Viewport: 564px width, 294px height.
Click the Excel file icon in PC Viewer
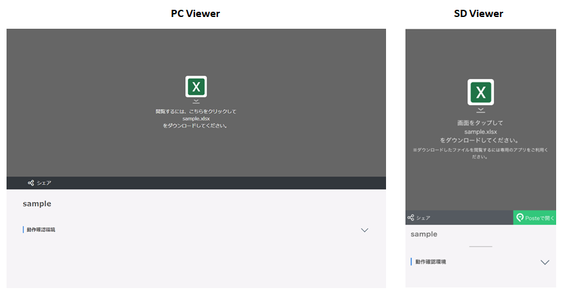(196, 86)
